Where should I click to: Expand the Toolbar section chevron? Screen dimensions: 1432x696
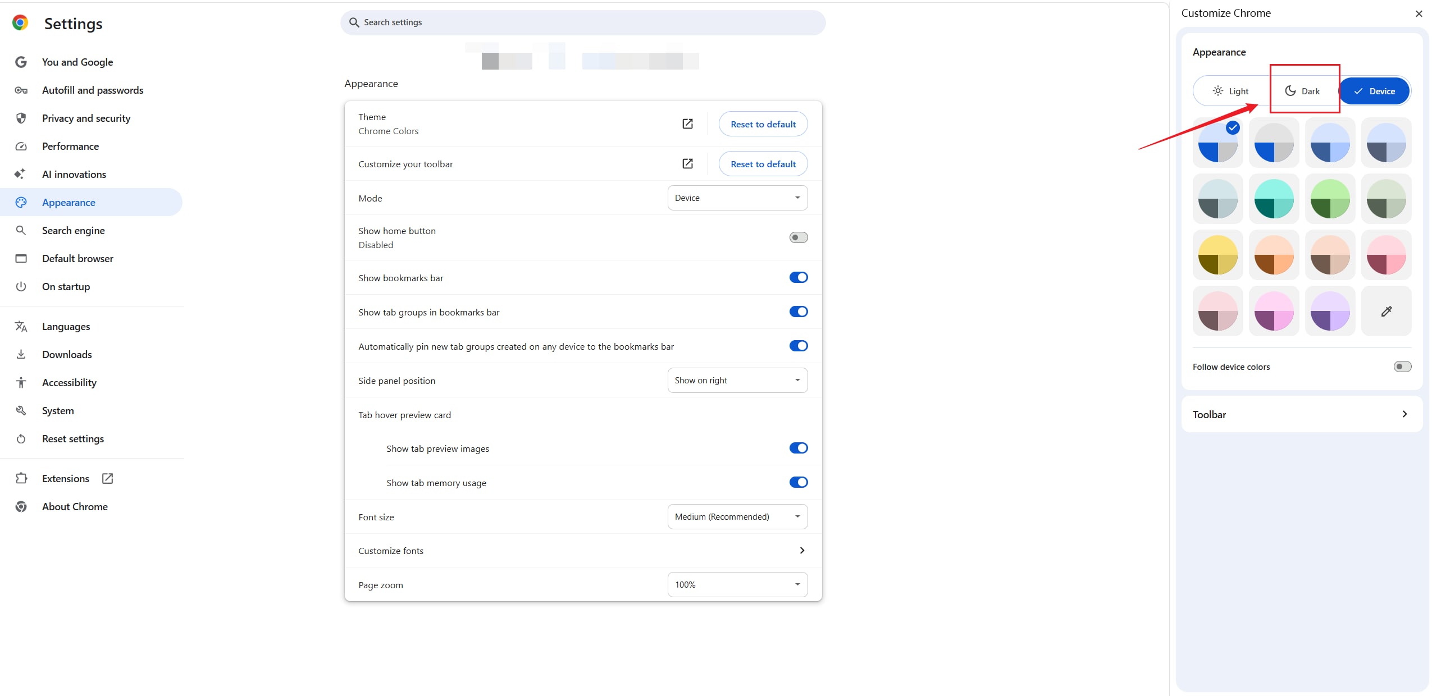click(x=1404, y=414)
